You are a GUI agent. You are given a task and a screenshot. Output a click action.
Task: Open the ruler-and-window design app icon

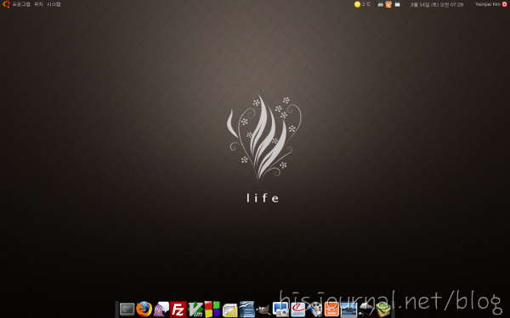pyautogui.click(x=229, y=310)
